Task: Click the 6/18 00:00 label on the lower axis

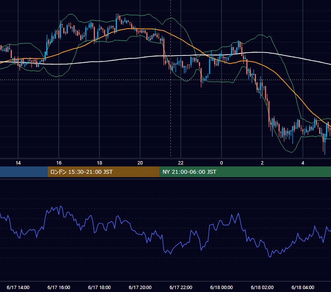Action: (221, 287)
